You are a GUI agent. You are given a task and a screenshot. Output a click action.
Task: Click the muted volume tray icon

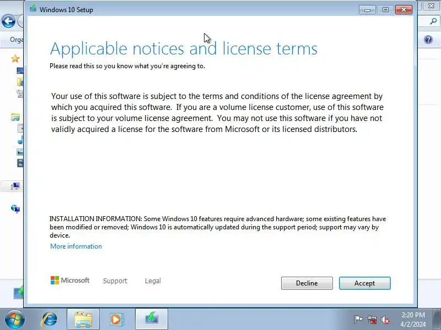(x=385, y=320)
